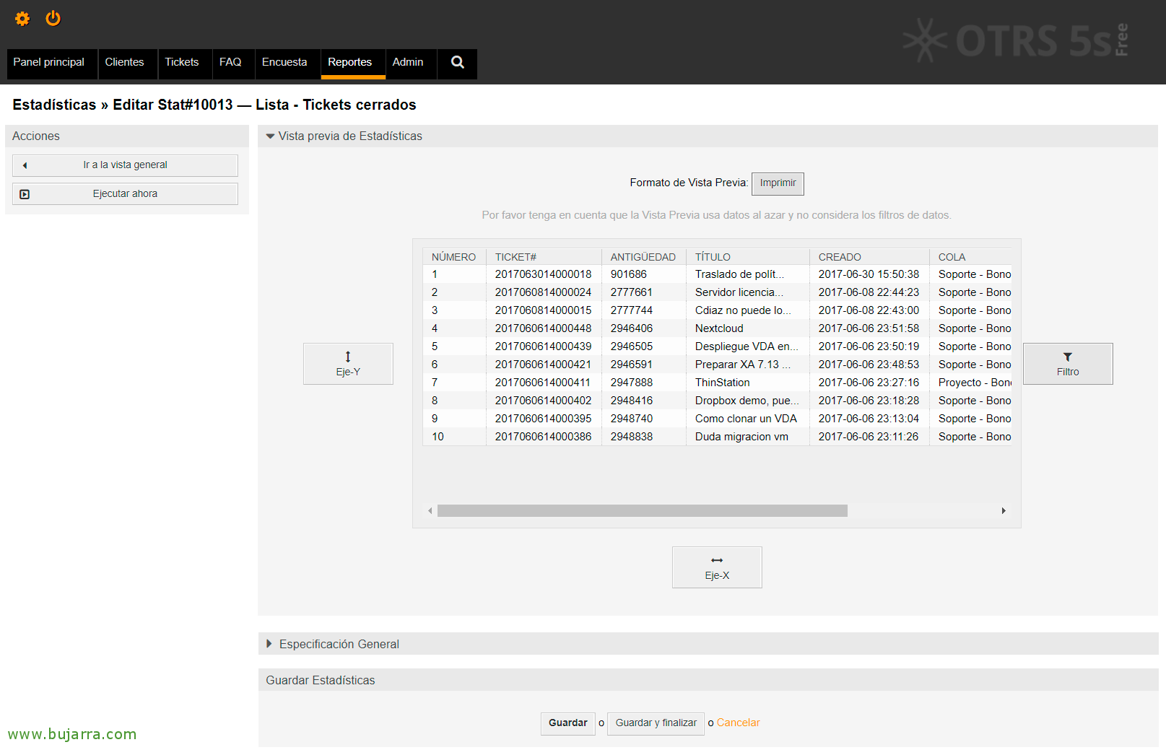Open the Reportes menu
Screen dimensions: 1166x750
(349, 62)
